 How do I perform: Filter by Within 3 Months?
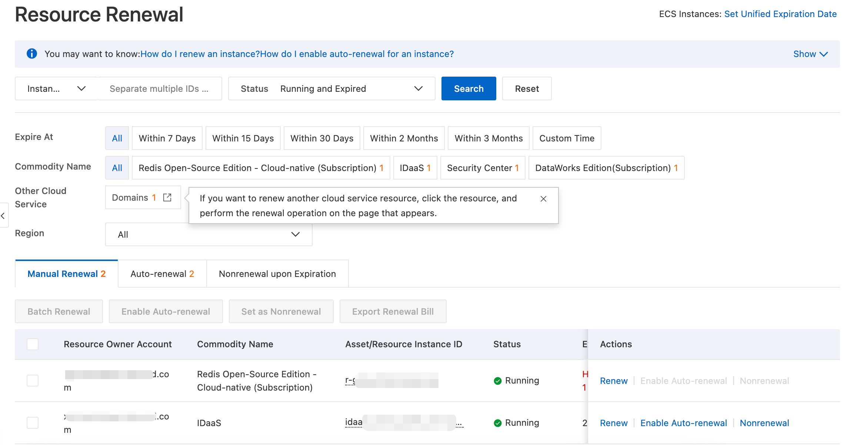coord(488,138)
